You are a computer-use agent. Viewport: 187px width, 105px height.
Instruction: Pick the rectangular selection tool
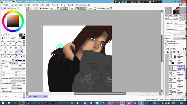coord(2,35)
